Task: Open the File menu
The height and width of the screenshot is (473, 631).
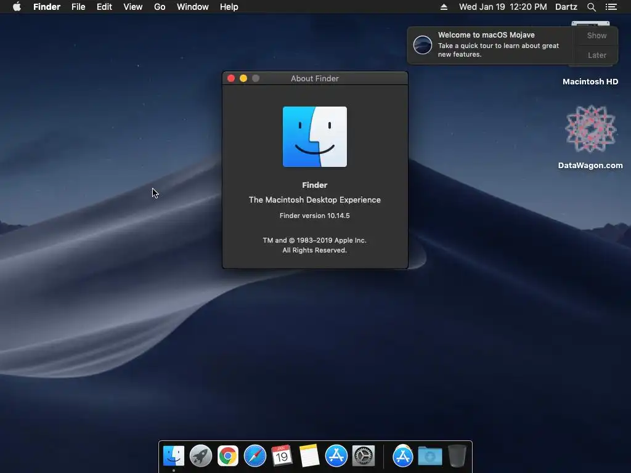Action: [x=78, y=7]
